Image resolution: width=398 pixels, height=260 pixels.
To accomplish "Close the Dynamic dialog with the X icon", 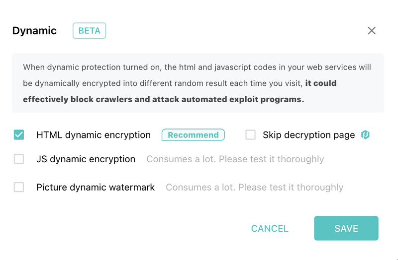I will pos(372,31).
